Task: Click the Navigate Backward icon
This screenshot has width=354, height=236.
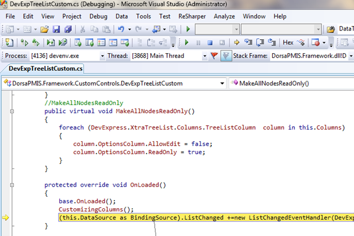Action: click(x=156, y=29)
